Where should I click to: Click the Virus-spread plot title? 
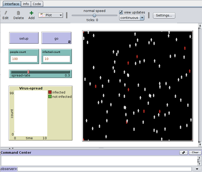pyautogui.click(x=31, y=88)
